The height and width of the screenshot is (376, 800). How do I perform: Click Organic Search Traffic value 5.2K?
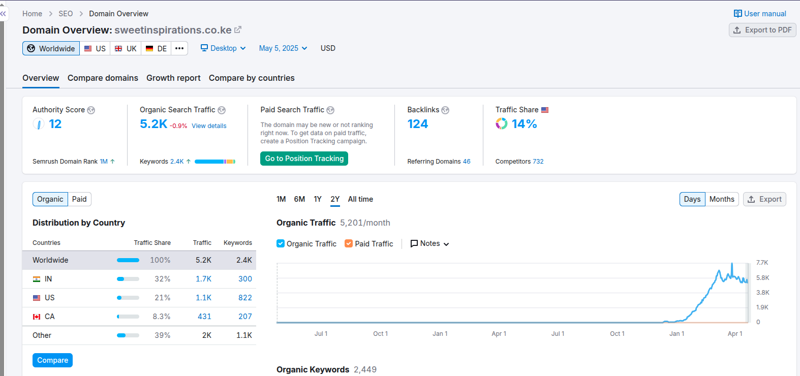click(x=153, y=124)
